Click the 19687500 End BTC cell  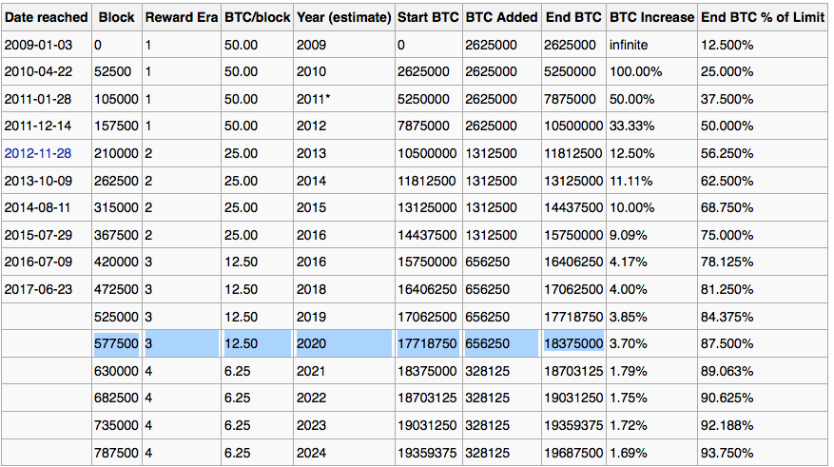click(x=573, y=453)
